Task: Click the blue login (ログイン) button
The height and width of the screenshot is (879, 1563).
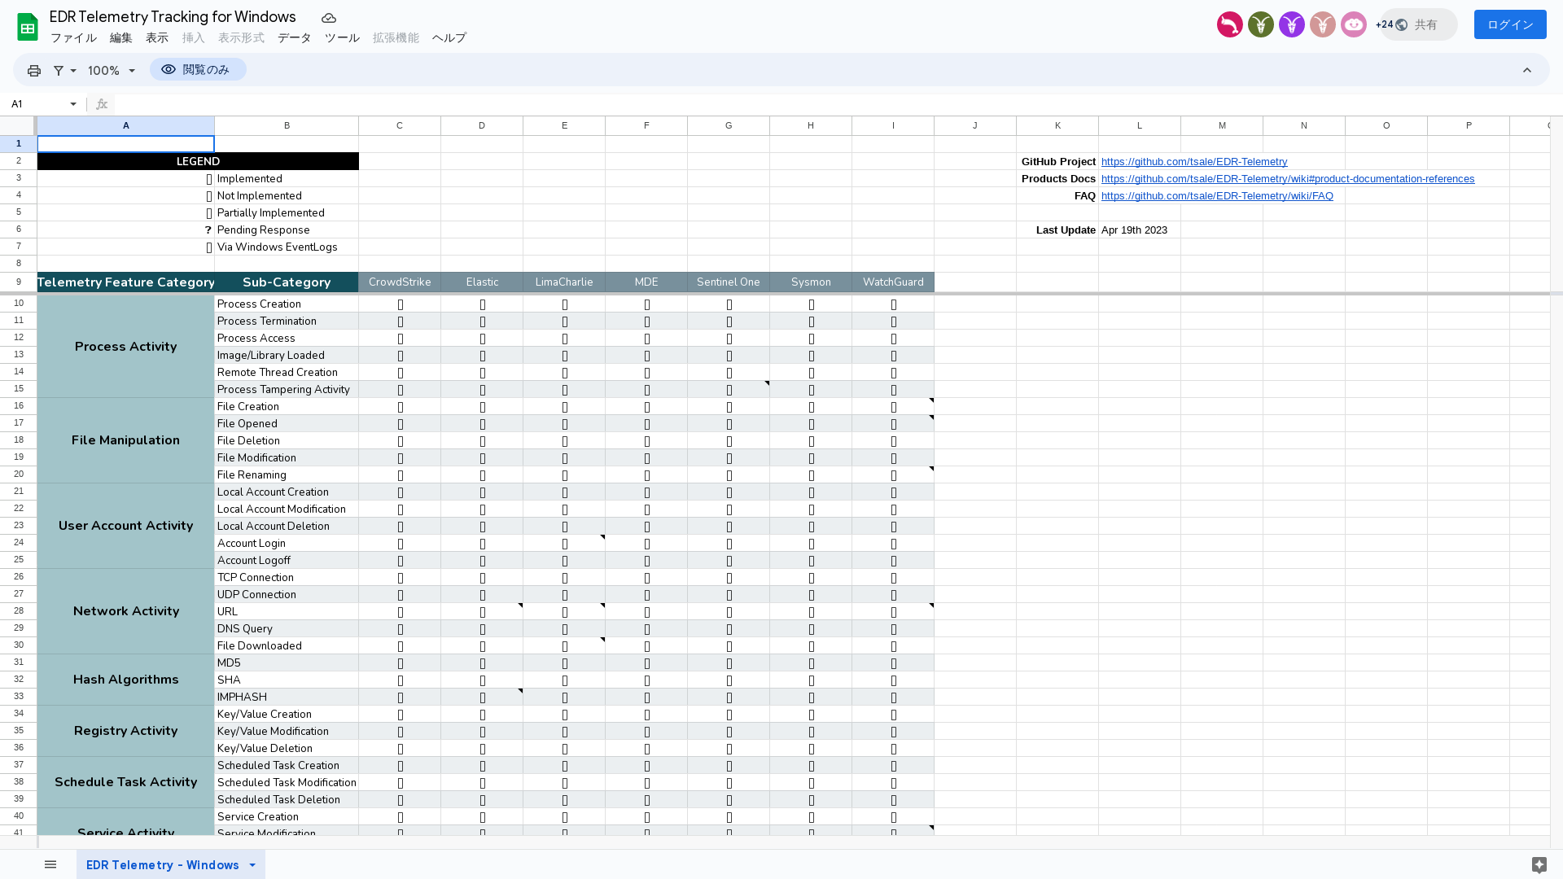Action: (1510, 24)
